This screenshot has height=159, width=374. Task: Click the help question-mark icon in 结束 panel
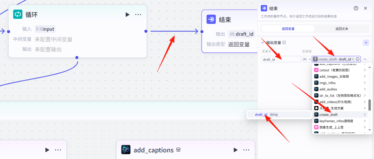pyautogui.click(x=356, y=8)
